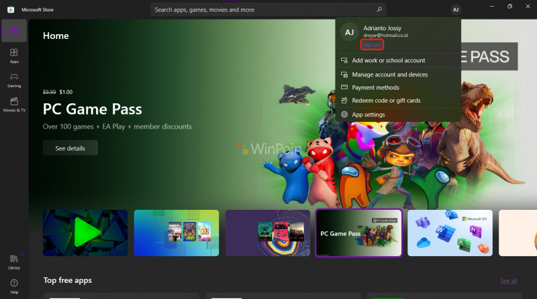The width and height of the screenshot is (537, 299).
Task: Click the search apps input field
Action: point(268,9)
